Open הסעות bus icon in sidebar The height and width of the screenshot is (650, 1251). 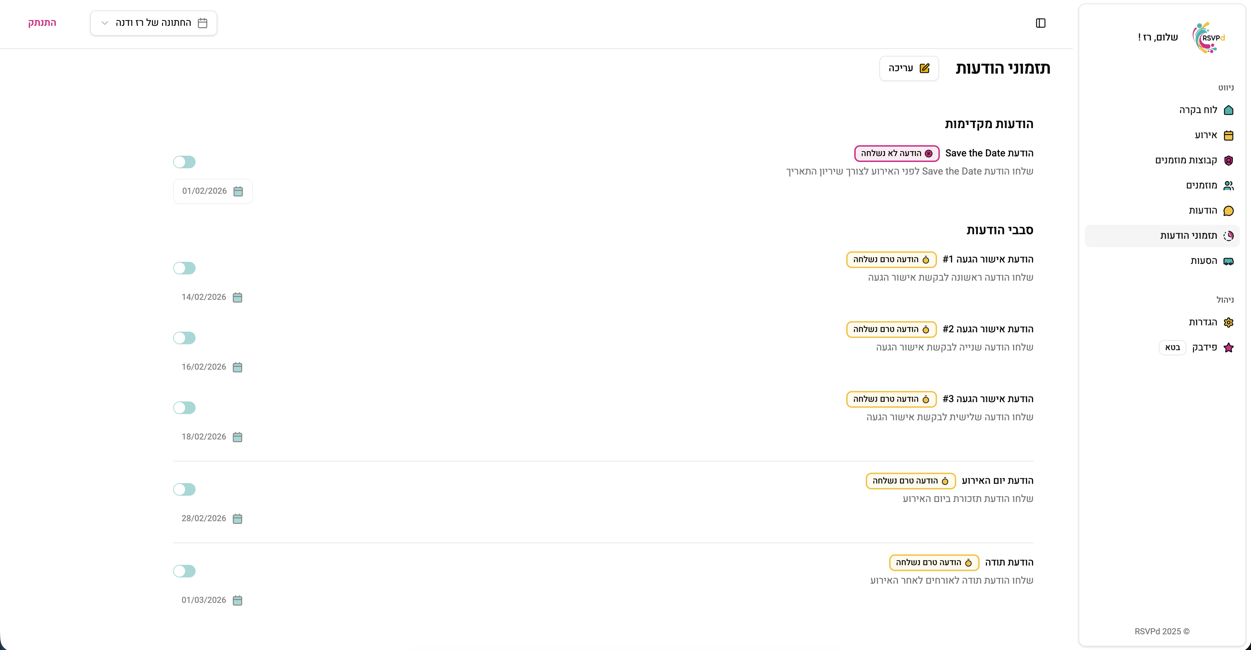[x=1229, y=261]
